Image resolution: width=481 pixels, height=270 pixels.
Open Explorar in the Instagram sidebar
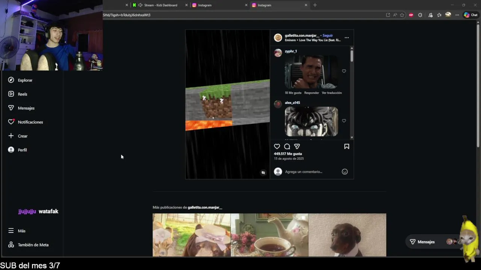(21, 80)
